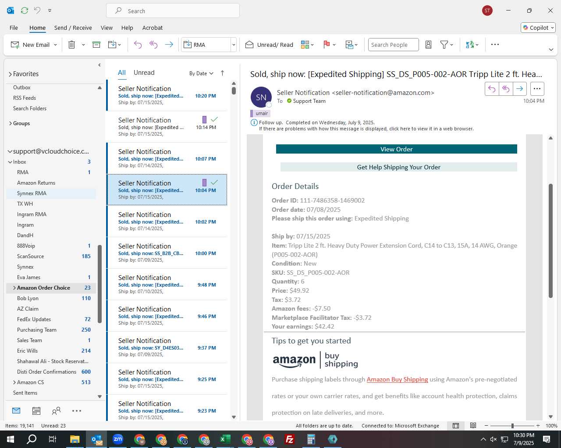Show All messages filter

pos(122,73)
